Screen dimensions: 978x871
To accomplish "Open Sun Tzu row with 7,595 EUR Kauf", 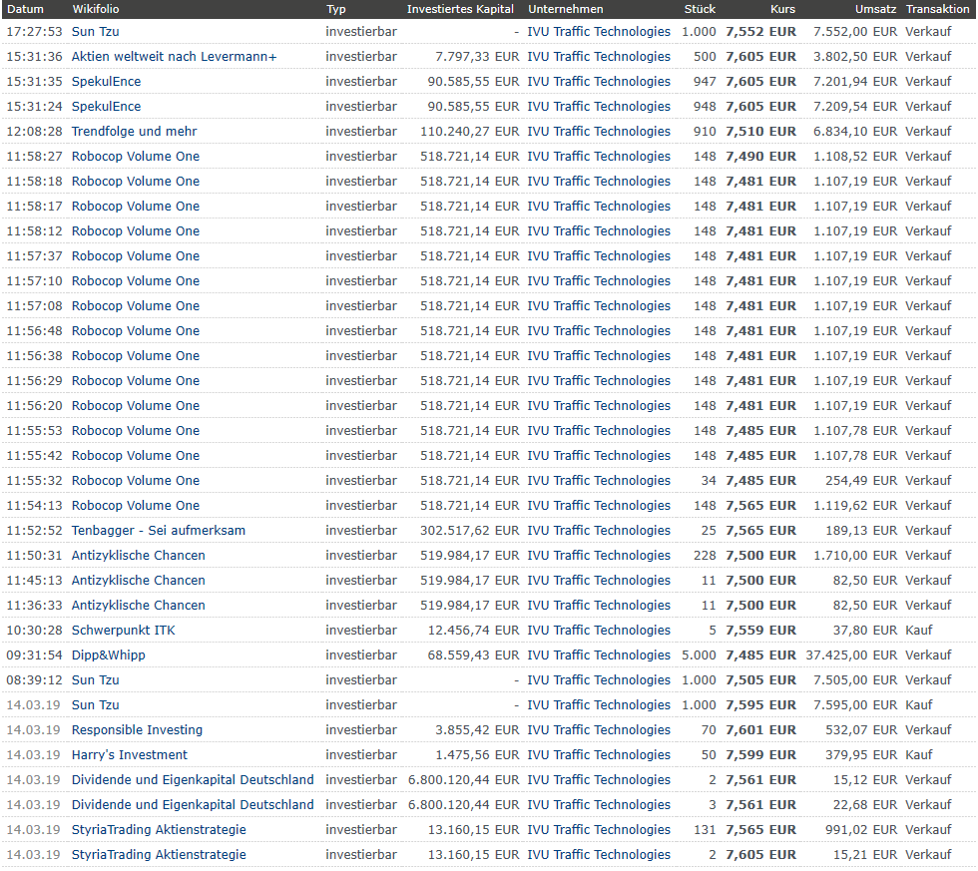I will [x=96, y=705].
